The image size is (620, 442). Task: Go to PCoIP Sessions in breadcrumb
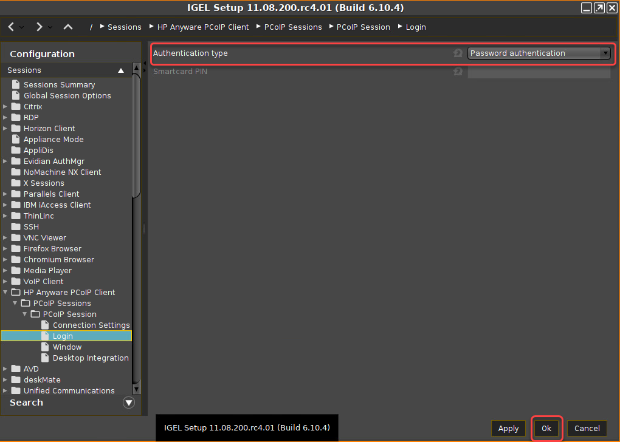point(293,27)
